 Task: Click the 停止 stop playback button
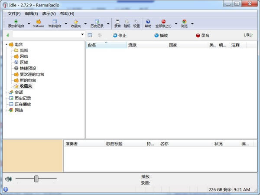pyautogui.click(x=120, y=36)
